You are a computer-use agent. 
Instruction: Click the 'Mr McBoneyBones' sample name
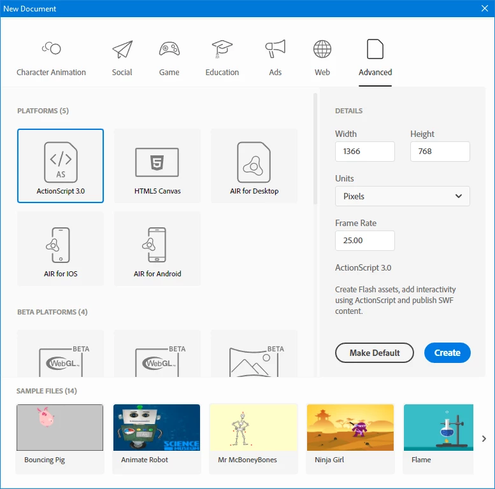pyautogui.click(x=247, y=460)
